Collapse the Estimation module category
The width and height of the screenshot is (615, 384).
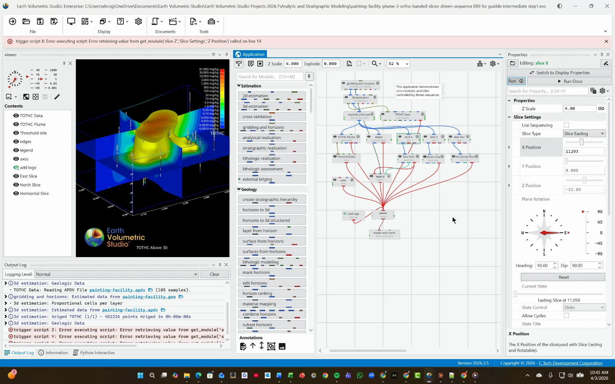click(x=239, y=86)
